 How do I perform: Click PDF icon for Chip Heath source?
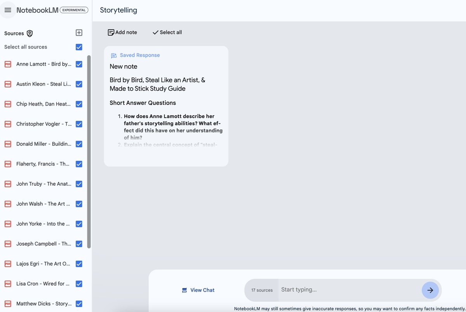click(8, 104)
